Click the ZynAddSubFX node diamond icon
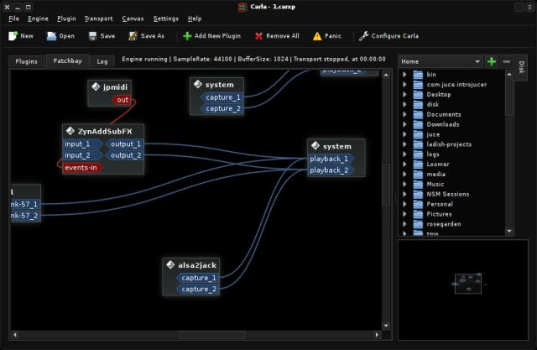This screenshot has height=350, width=537. (x=70, y=131)
